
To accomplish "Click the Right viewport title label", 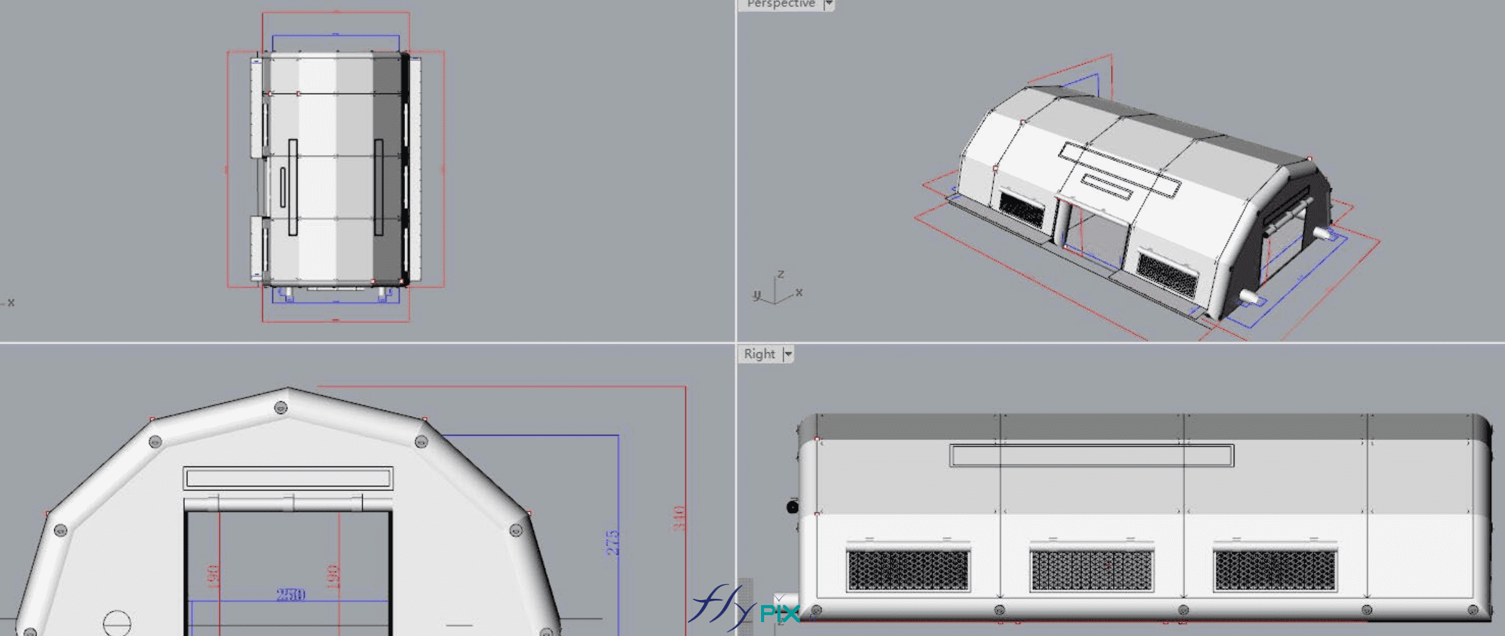I will (759, 354).
